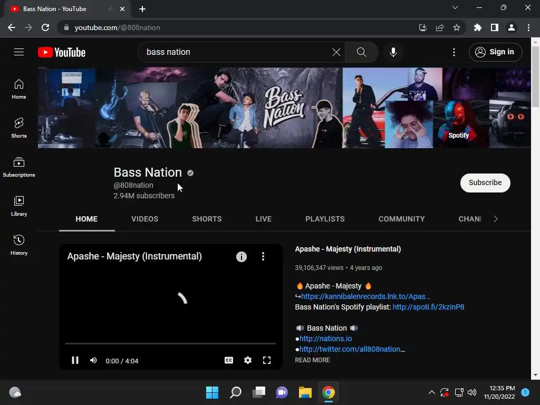Go to Home in sidebar
540x405 pixels.
(x=19, y=89)
